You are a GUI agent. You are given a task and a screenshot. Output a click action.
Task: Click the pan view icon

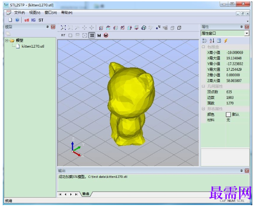tap(84, 28)
